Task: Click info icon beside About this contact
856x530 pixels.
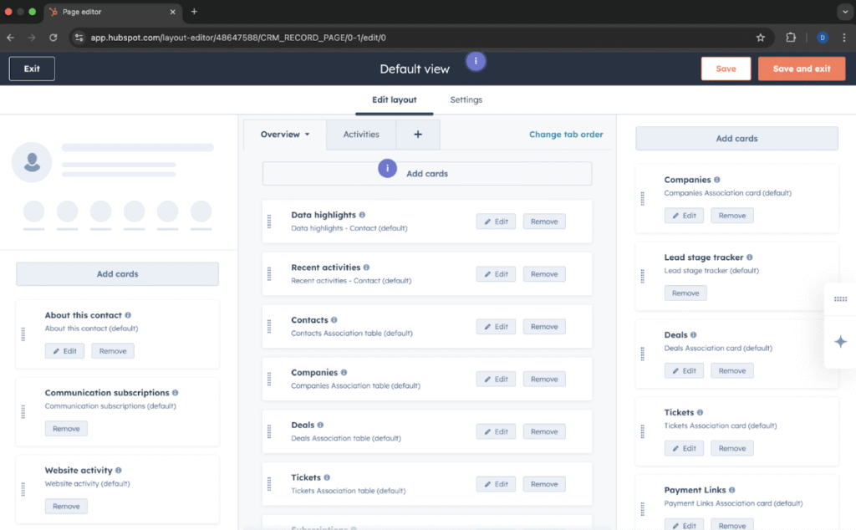Action: 128,315
